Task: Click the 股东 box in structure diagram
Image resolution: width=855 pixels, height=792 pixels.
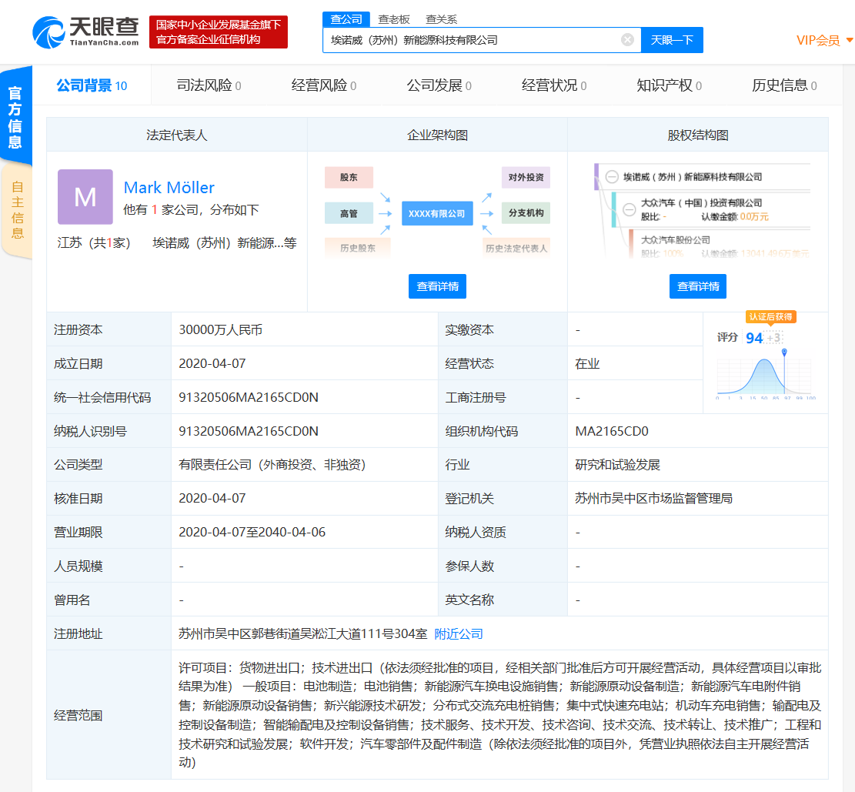Action: [349, 177]
